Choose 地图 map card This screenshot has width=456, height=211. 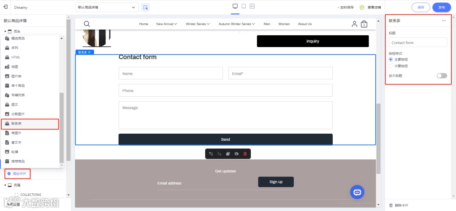click(30, 67)
